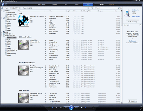Mute the player volume
The height and width of the screenshot is (111, 143).
82,108
